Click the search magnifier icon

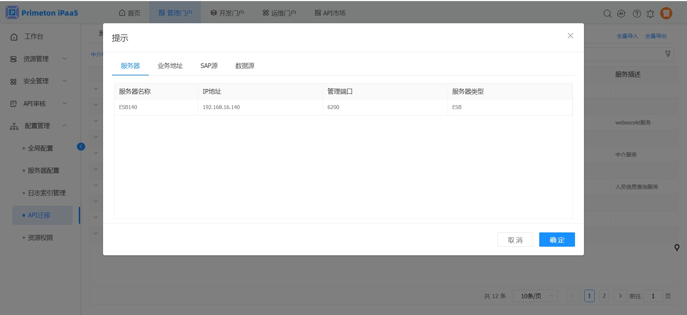(607, 14)
